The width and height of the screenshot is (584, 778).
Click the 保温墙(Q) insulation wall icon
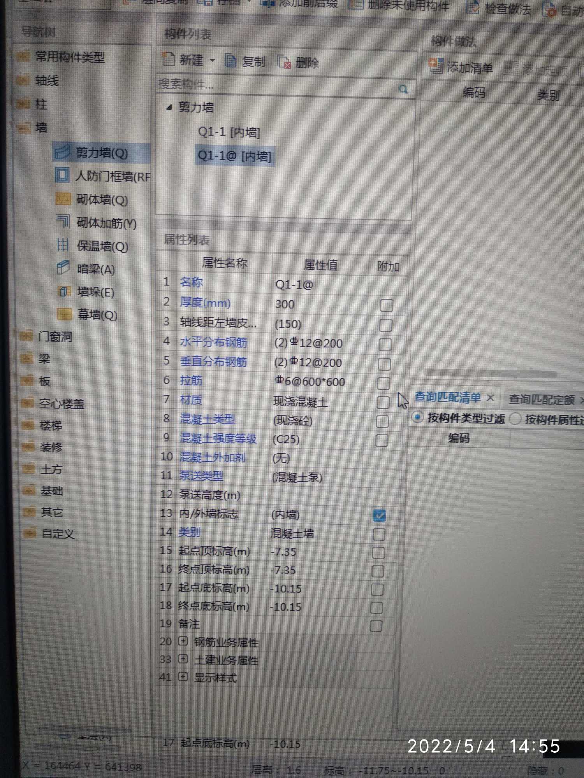click(x=63, y=245)
